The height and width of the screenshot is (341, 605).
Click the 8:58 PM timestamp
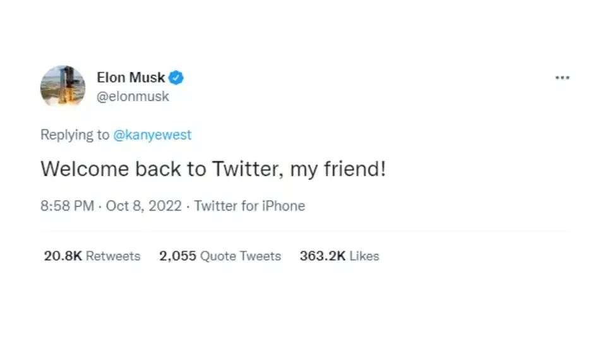(x=67, y=206)
